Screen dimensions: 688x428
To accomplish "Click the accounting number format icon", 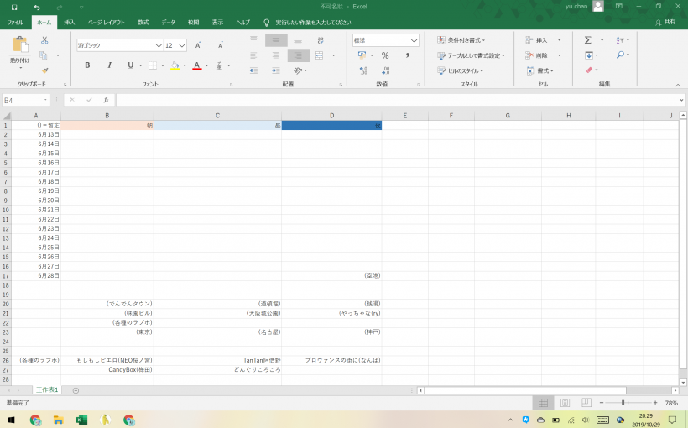I will [362, 55].
